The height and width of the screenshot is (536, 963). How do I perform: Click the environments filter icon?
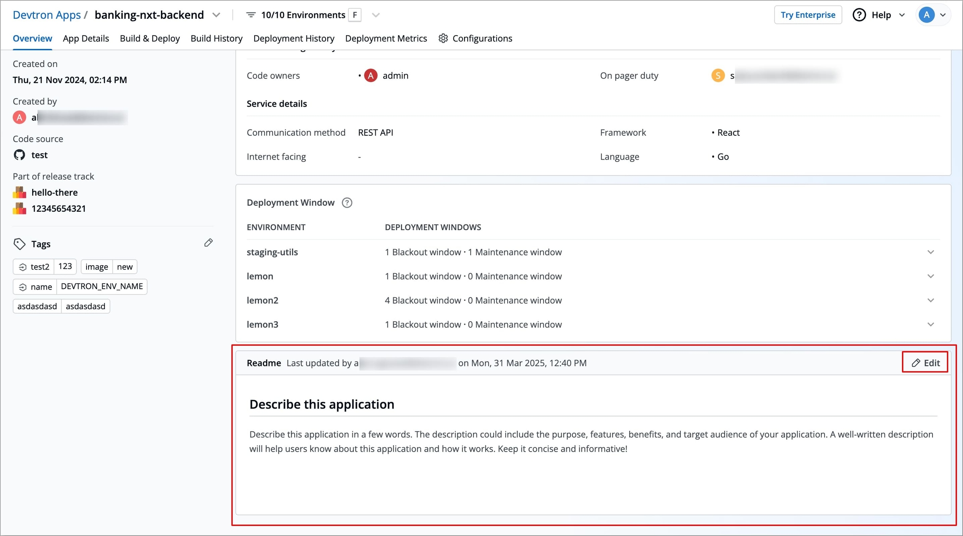click(251, 15)
